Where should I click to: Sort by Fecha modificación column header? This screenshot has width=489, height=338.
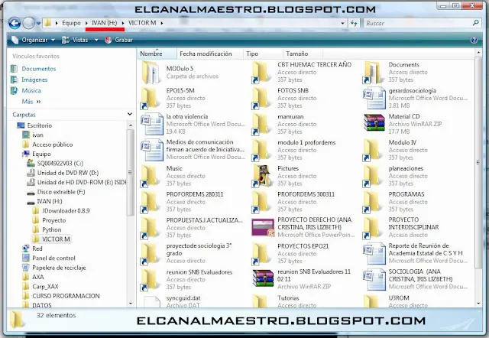pyautogui.click(x=209, y=54)
